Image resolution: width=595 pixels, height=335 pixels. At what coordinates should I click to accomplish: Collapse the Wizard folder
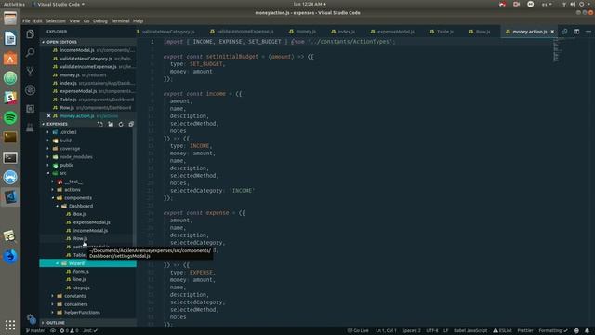click(x=87, y=263)
